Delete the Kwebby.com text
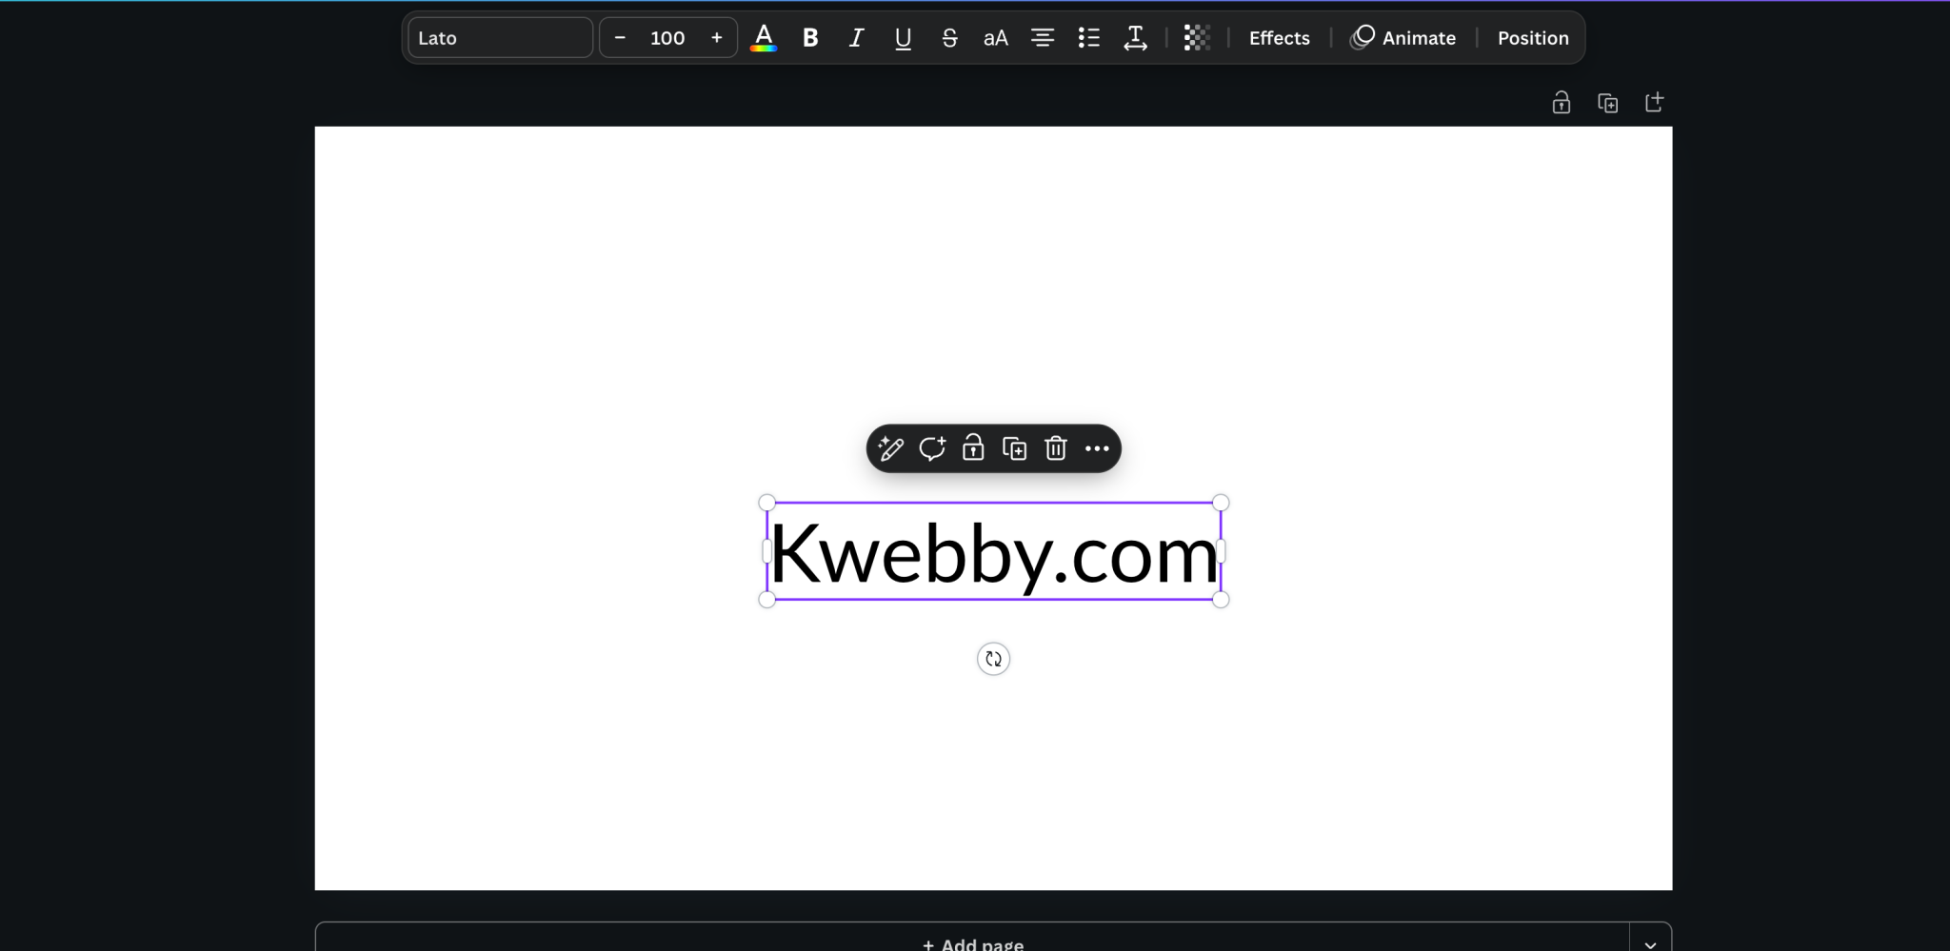This screenshot has height=951, width=1950. (1055, 448)
